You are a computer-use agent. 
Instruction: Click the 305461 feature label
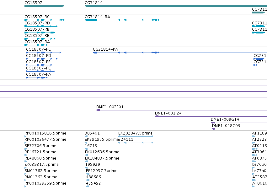click(x=92, y=133)
